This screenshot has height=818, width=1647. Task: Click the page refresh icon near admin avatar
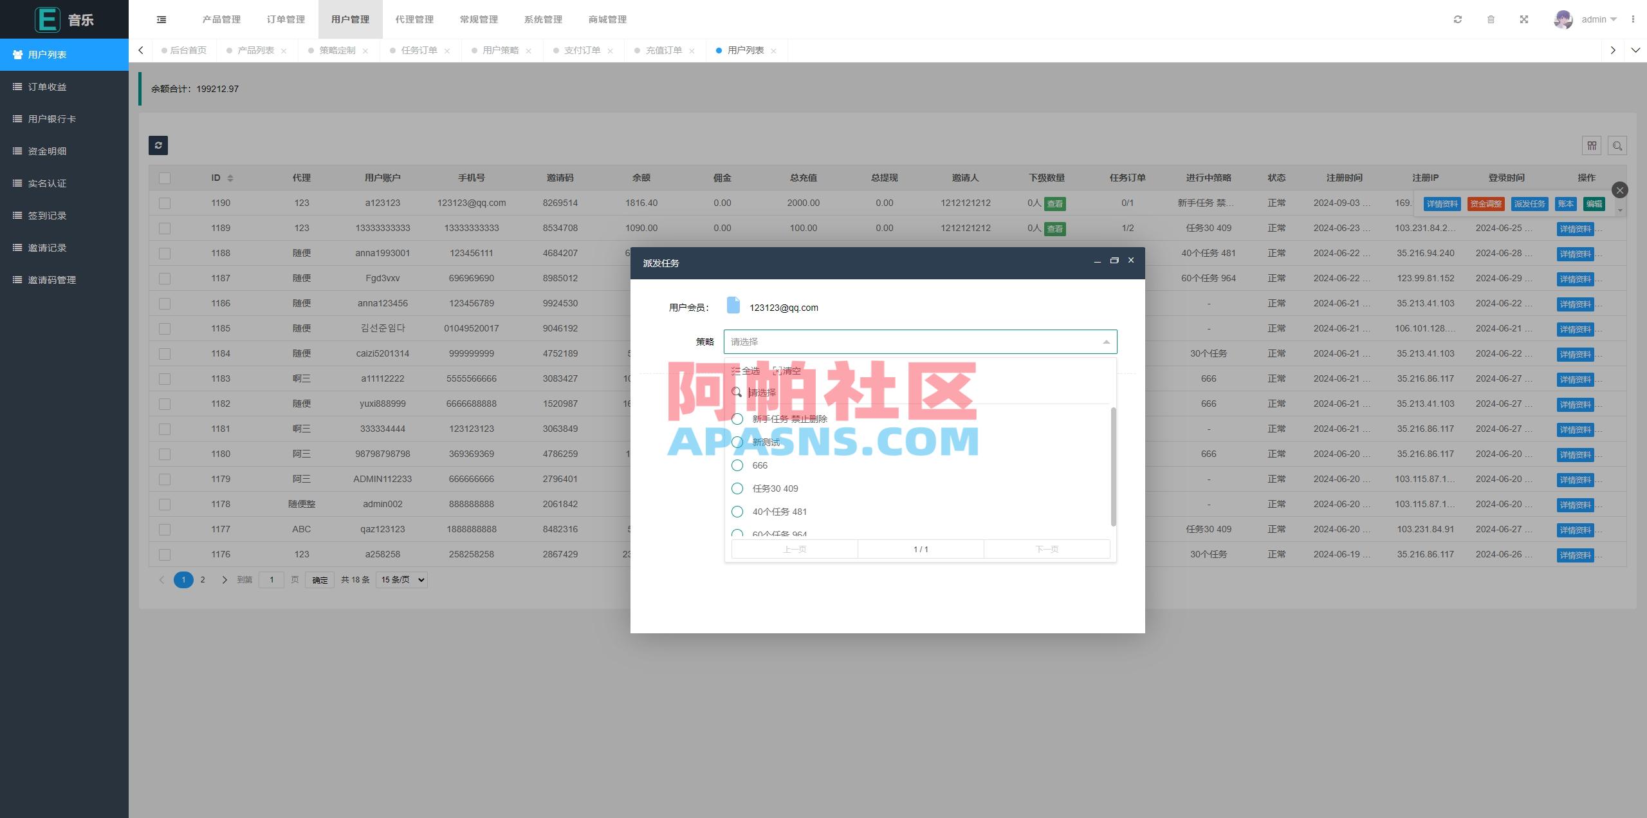tap(1458, 19)
